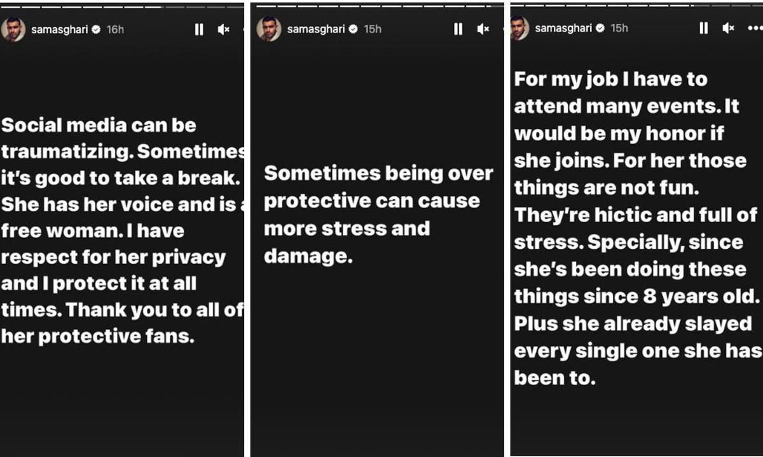Open the three-dots more options menu
This screenshot has width=763, height=457.
click(x=754, y=28)
